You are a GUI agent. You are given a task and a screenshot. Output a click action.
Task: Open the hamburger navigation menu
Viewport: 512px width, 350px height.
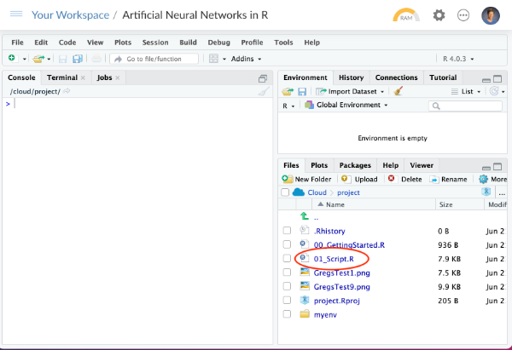tap(16, 14)
